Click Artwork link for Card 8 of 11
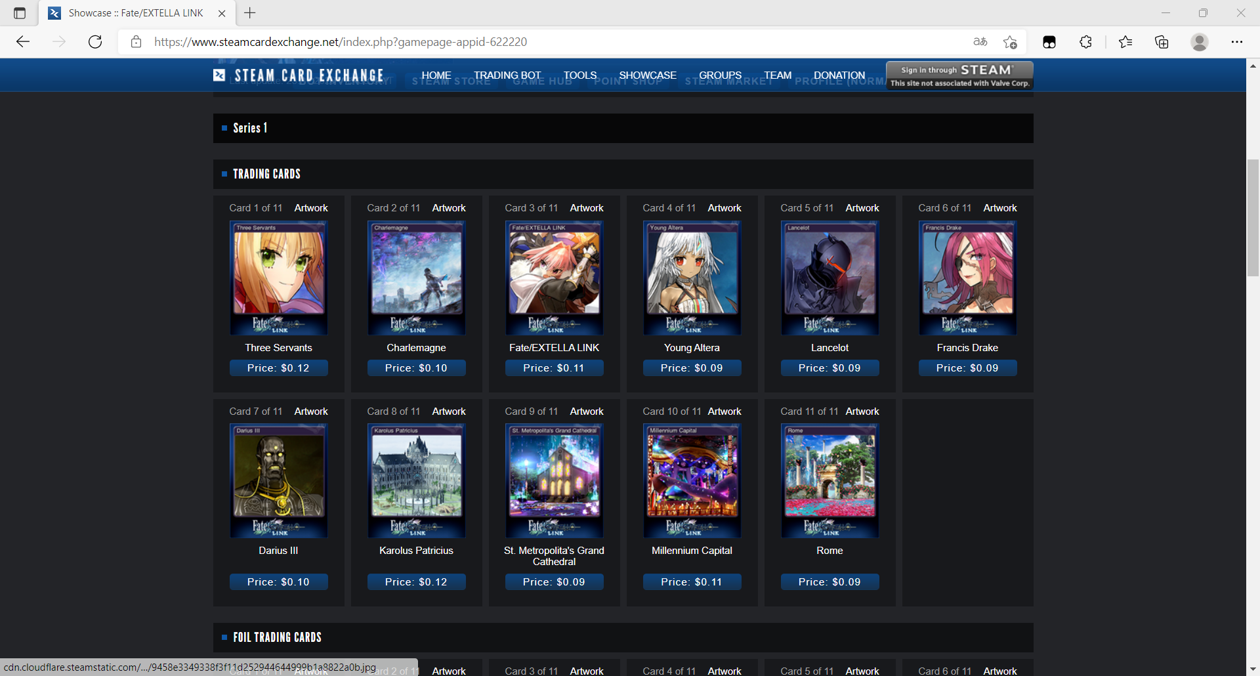This screenshot has height=676, width=1260. [x=449, y=412]
